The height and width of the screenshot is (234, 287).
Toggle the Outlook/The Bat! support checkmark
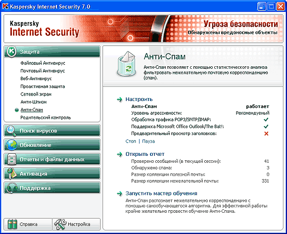[266, 127]
